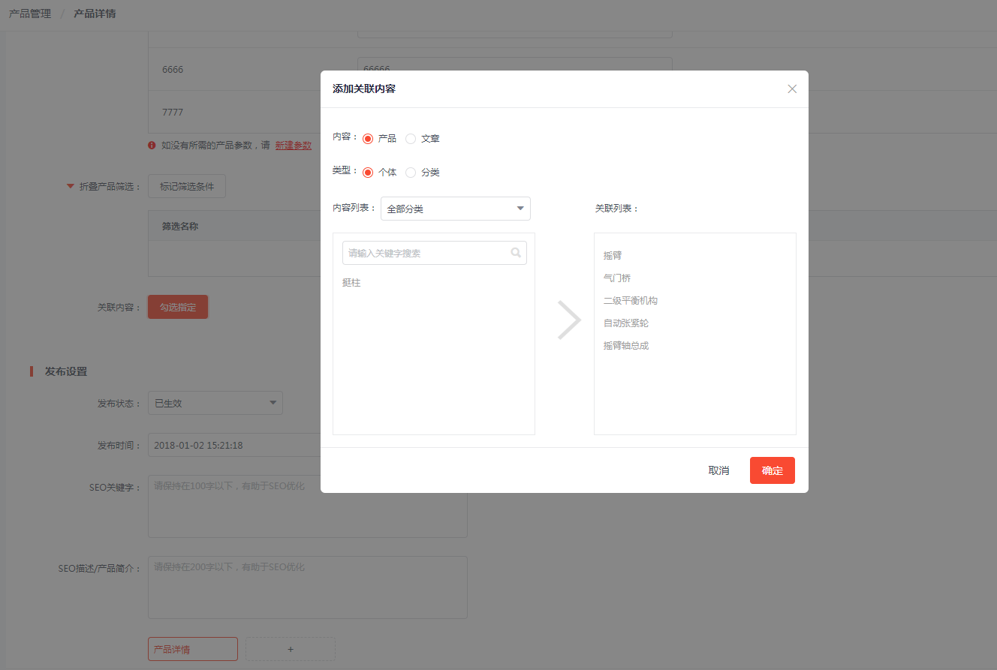Select the 产品 content radio button
This screenshot has width=997, height=670.
point(368,139)
